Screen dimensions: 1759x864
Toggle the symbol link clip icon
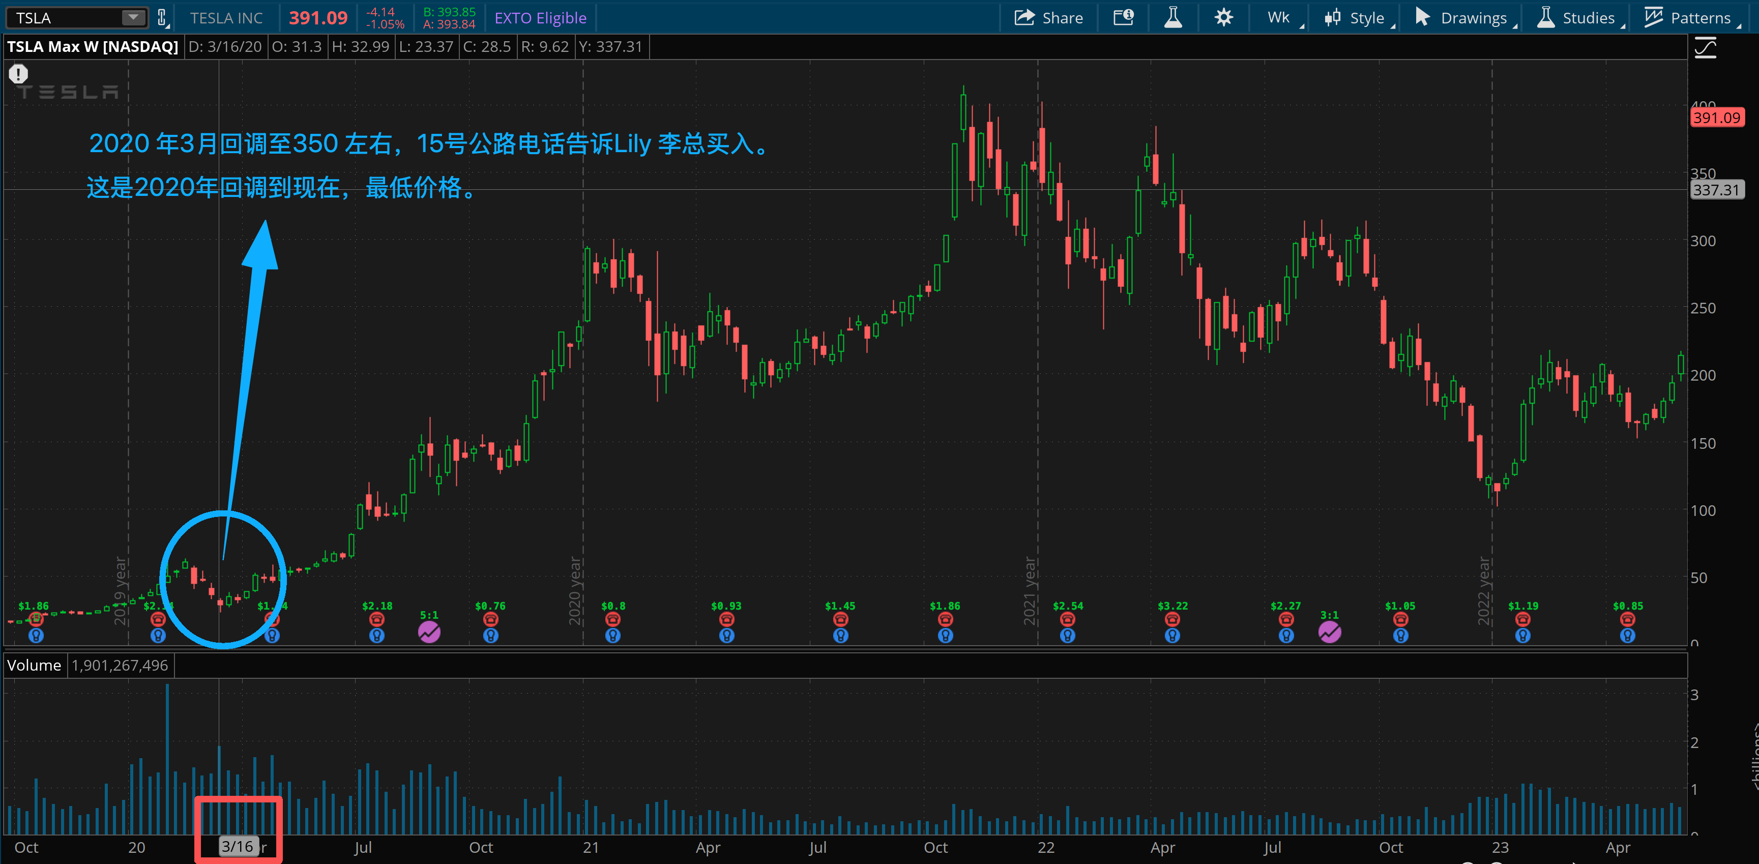pos(162,18)
